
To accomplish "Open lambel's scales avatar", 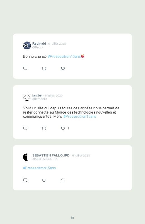I will click(x=27, y=97).
